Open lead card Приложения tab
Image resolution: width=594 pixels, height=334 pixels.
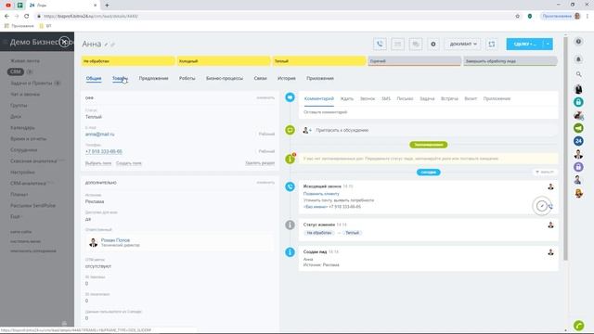click(x=320, y=78)
